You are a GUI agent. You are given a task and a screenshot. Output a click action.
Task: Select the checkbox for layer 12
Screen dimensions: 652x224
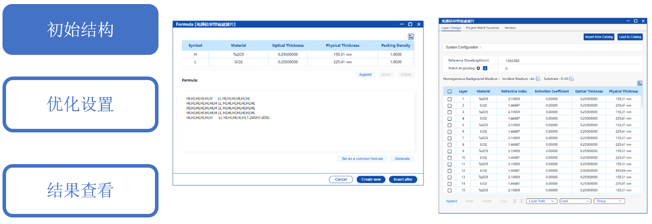tap(449, 171)
